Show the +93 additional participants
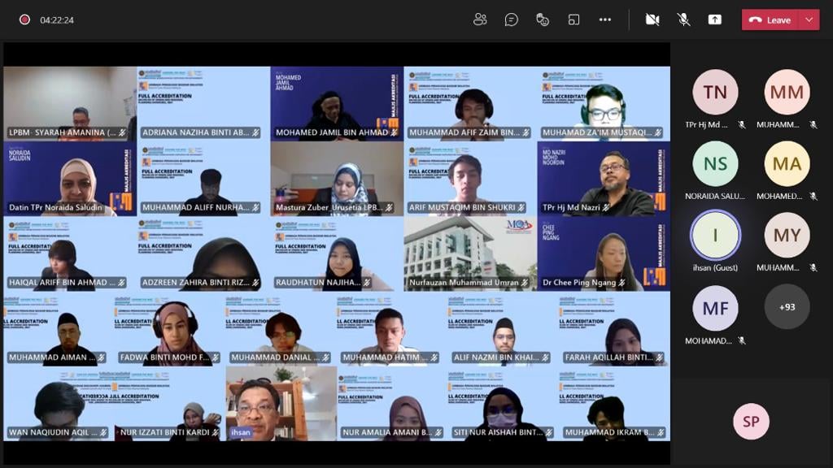This screenshot has width=833, height=468. pyautogui.click(x=787, y=307)
